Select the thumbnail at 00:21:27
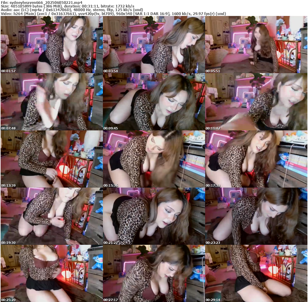308x302 pixels. [x=154, y=216]
